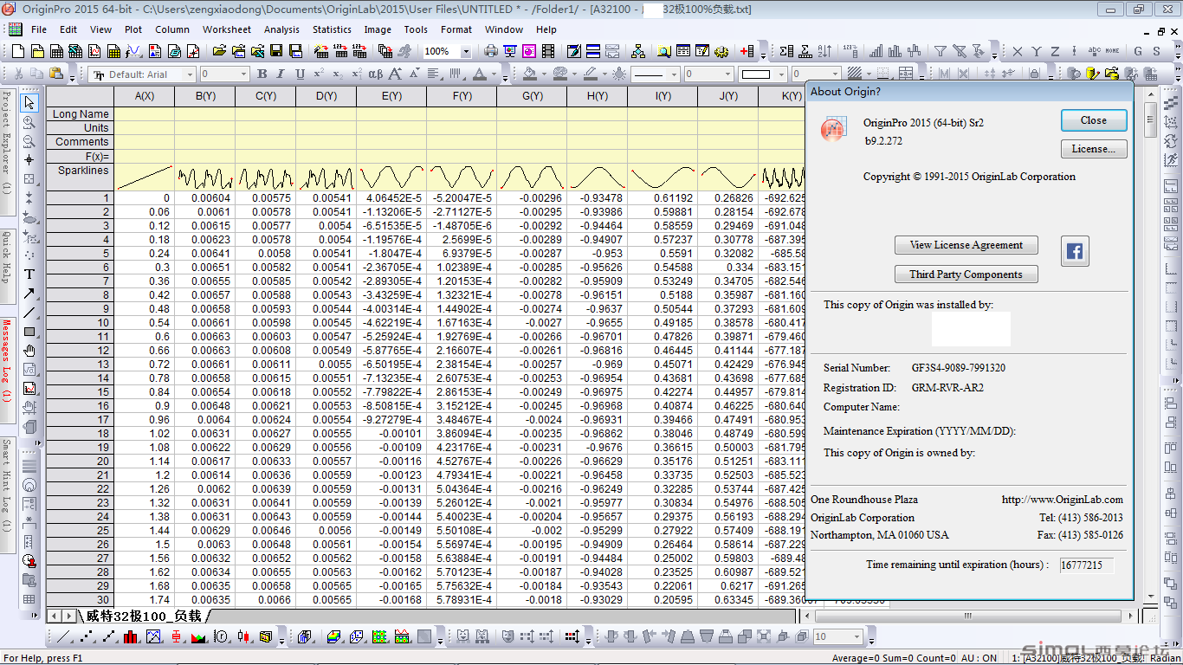The image size is (1183, 665).
Task: Open the Analysis menu
Action: coord(281,29)
